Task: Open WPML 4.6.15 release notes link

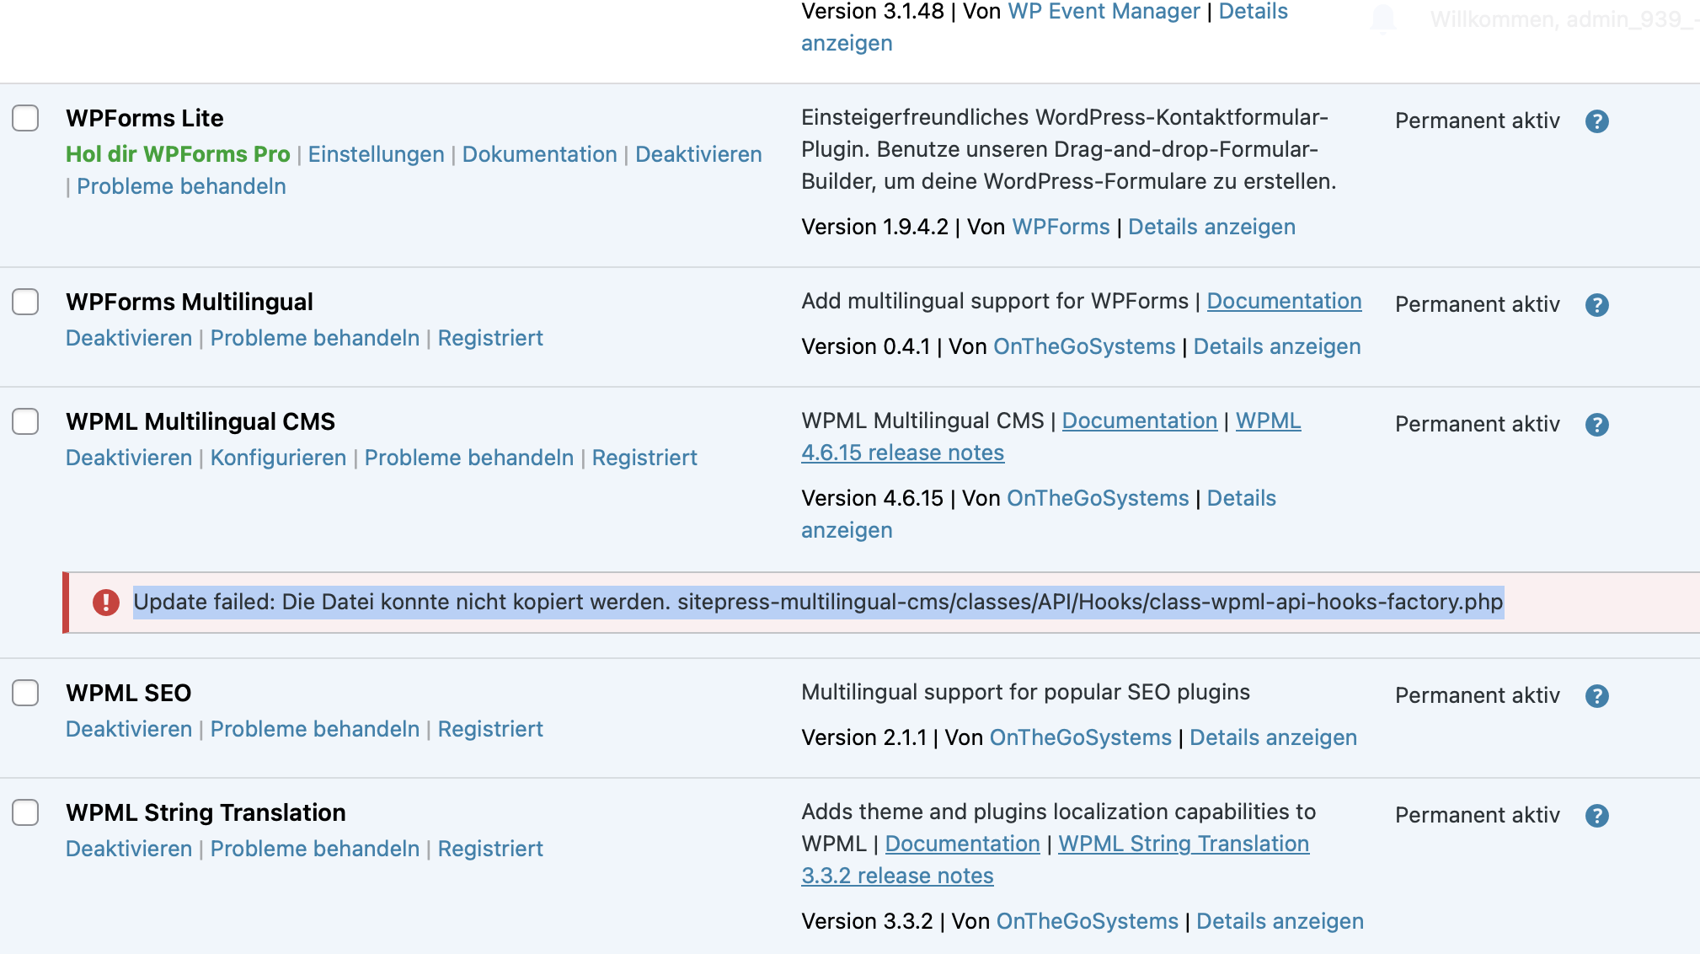Action: tap(902, 453)
